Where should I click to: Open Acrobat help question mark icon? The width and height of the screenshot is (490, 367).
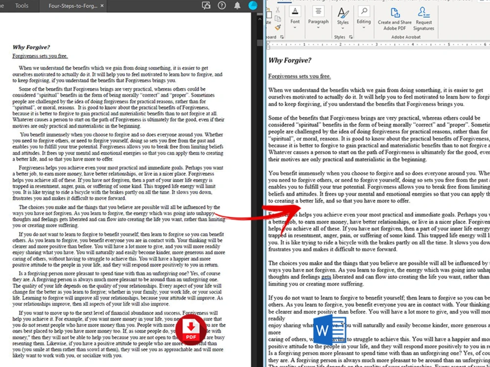(x=222, y=5)
